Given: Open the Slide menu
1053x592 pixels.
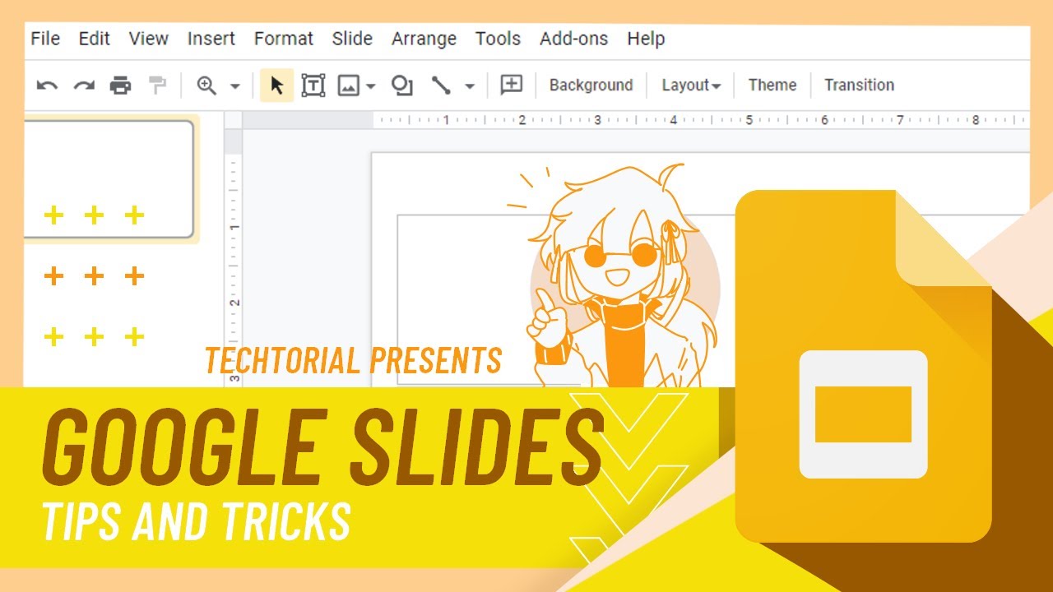Looking at the screenshot, I should (352, 39).
